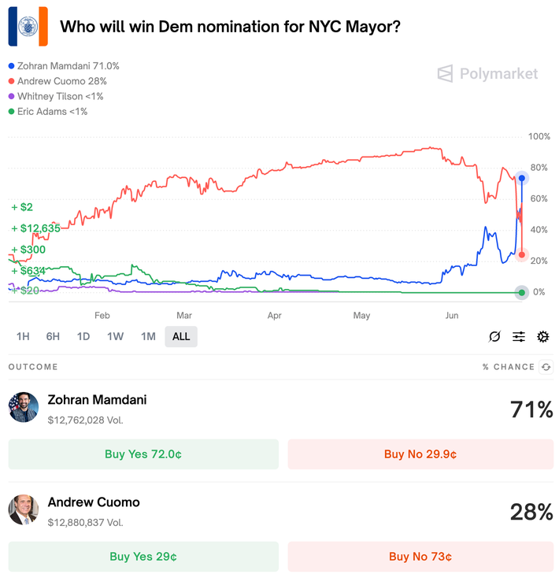
Task: Click the Polymarket logo
Action: [x=488, y=73]
